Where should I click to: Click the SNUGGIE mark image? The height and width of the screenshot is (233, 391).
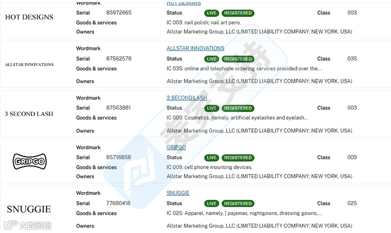click(29, 209)
